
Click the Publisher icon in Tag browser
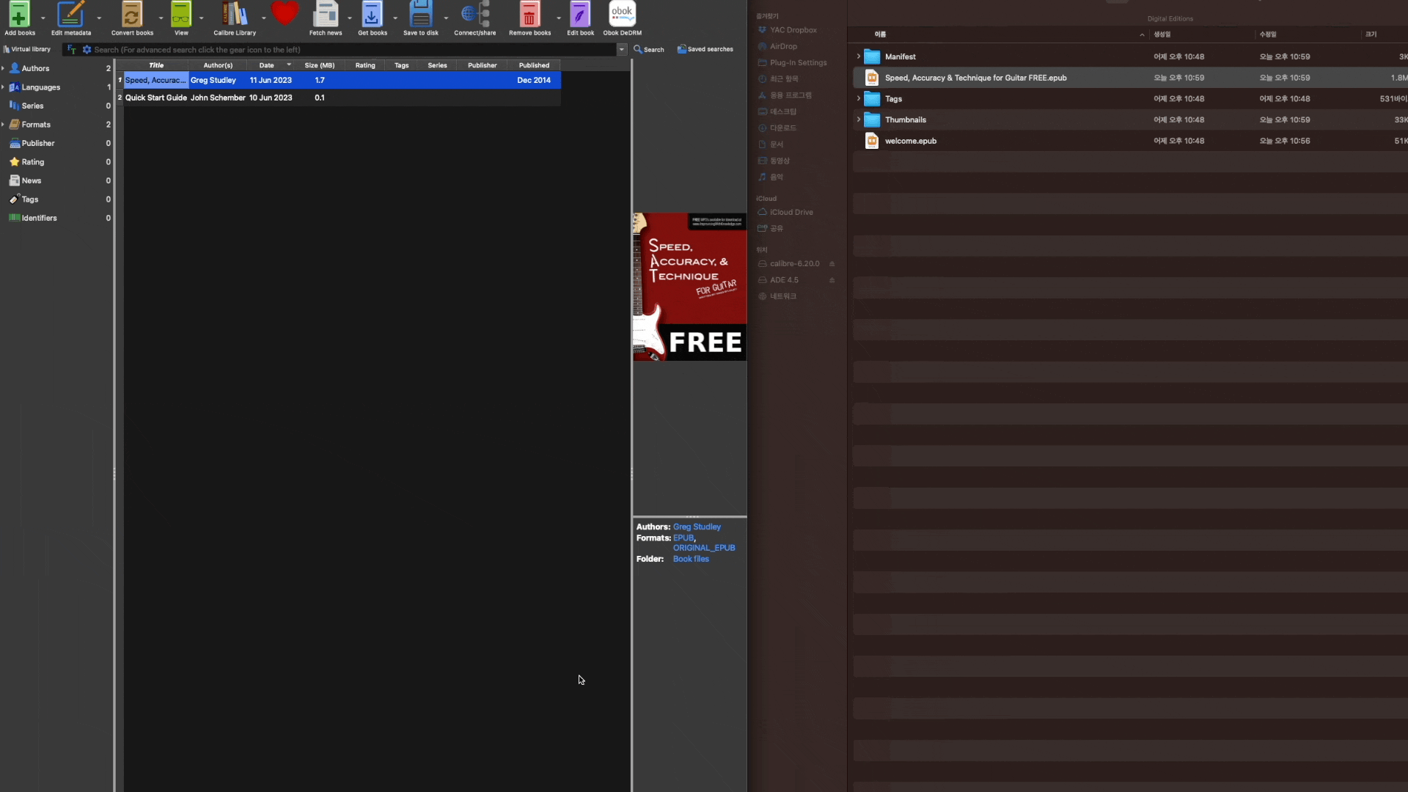[15, 143]
